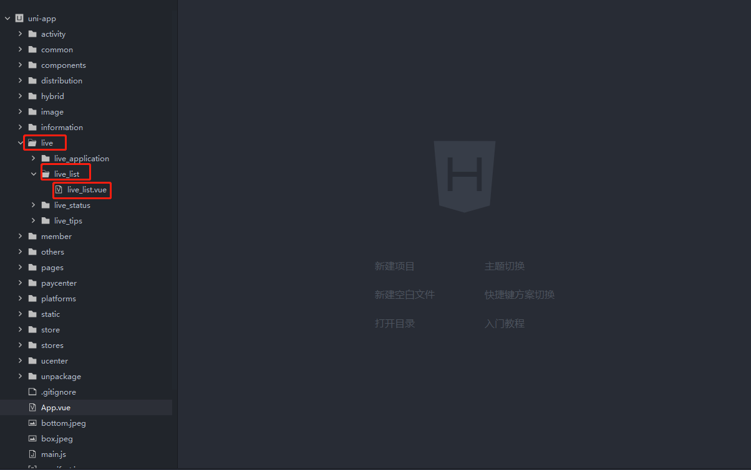Expand the live_tips folder chevron
The width and height of the screenshot is (751, 470).
(33, 221)
